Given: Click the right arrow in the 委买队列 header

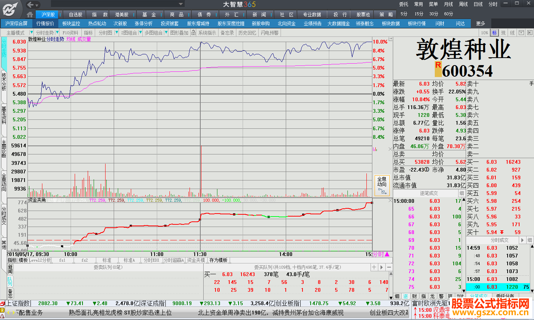Looking at the screenshot, I should coord(382,267).
